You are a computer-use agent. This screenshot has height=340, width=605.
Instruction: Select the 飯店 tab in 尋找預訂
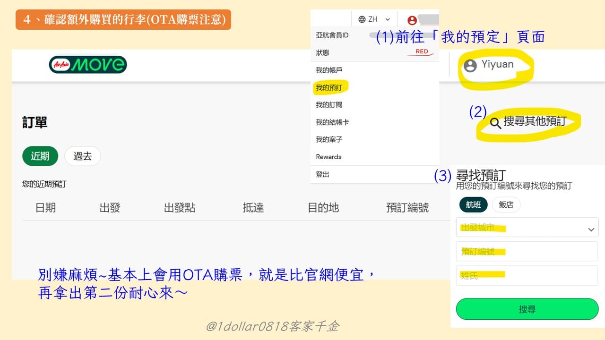click(506, 204)
